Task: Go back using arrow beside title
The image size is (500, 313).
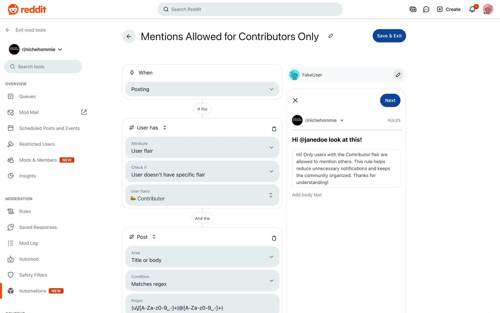Action: click(x=129, y=36)
